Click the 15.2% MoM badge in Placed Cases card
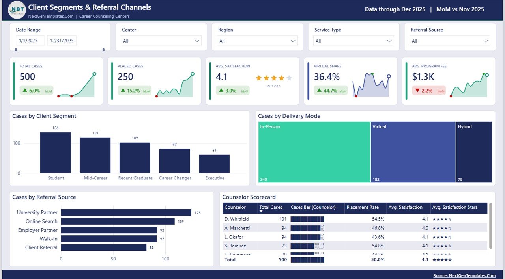This screenshot has width=505, height=279. (135, 91)
